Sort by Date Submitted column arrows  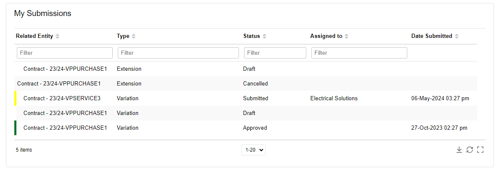point(457,36)
